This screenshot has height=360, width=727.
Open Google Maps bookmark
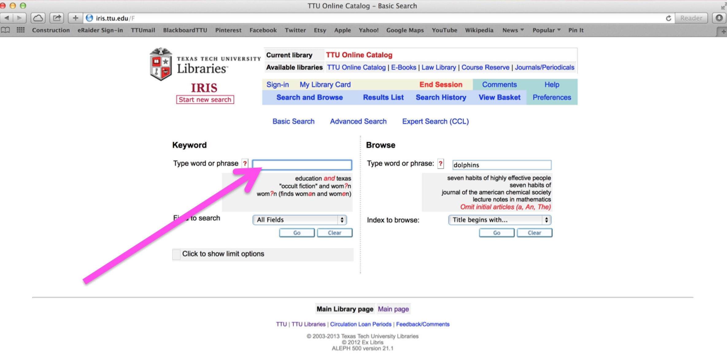pyautogui.click(x=405, y=30)
